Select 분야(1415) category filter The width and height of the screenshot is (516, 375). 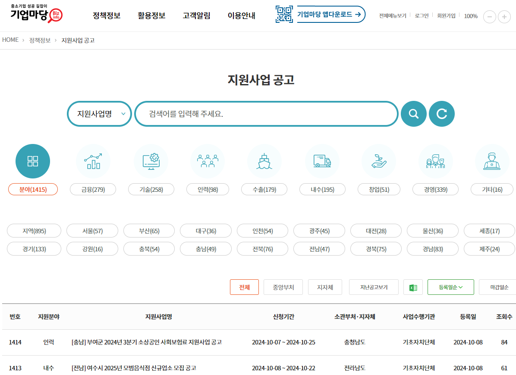pos(33,189)
